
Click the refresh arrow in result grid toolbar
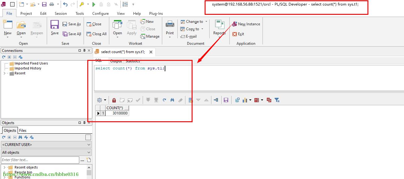point(164,100)
